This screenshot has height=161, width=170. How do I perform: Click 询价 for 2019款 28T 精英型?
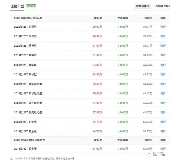[x=163, y=55]
